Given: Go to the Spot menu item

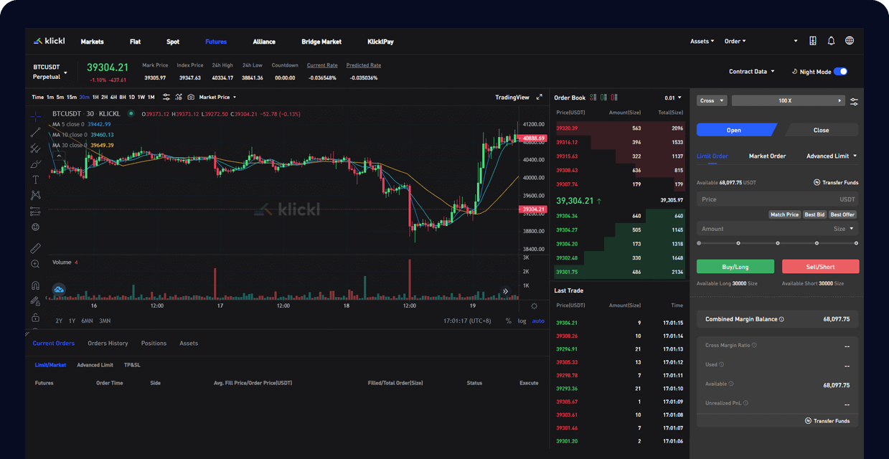Looking at the screenshot, I should click(173, 42).
